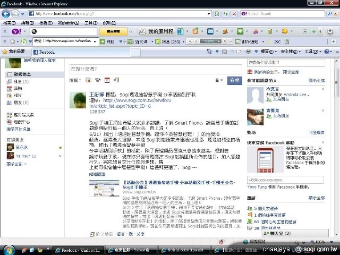Click the green Refresh arrows icon
340x255 pixels.
[225, 14]
